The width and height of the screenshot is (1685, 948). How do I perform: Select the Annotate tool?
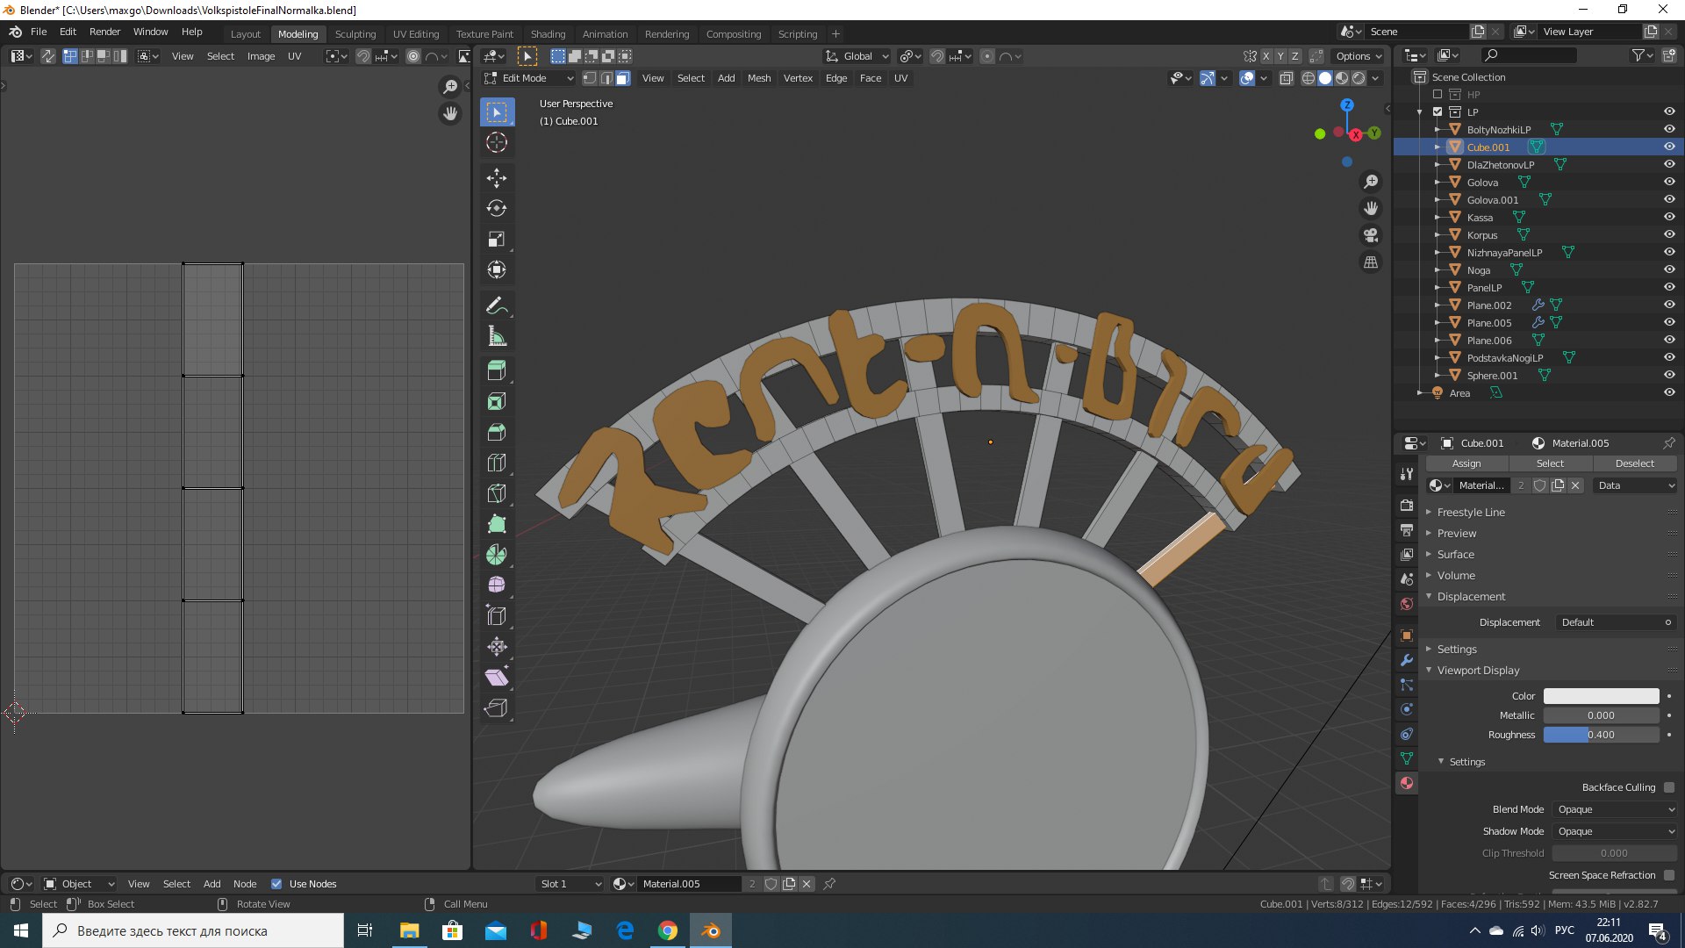497,306
